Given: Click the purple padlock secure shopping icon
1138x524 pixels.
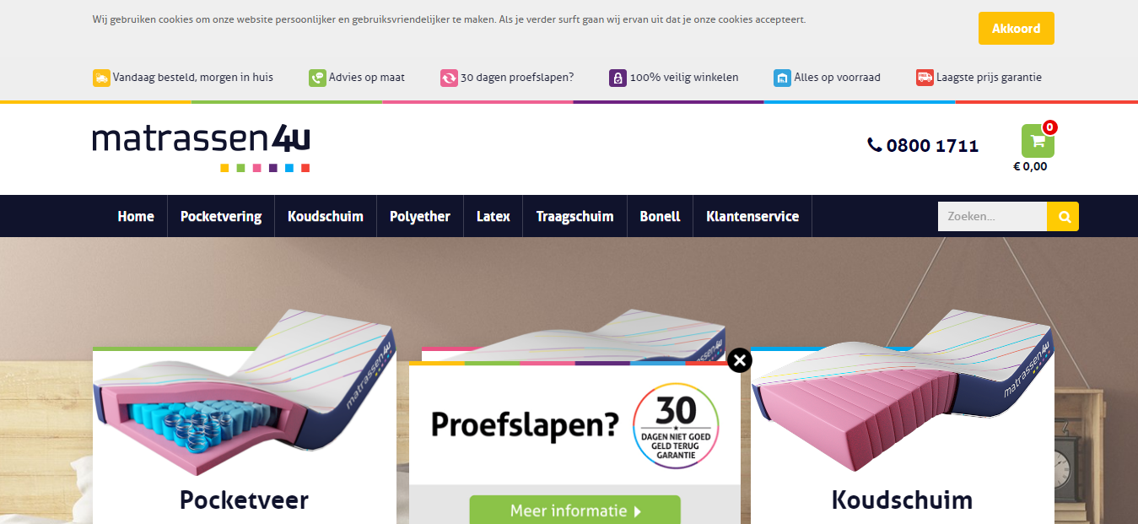Looking at the screenshot, I should [x=618, y=78].
